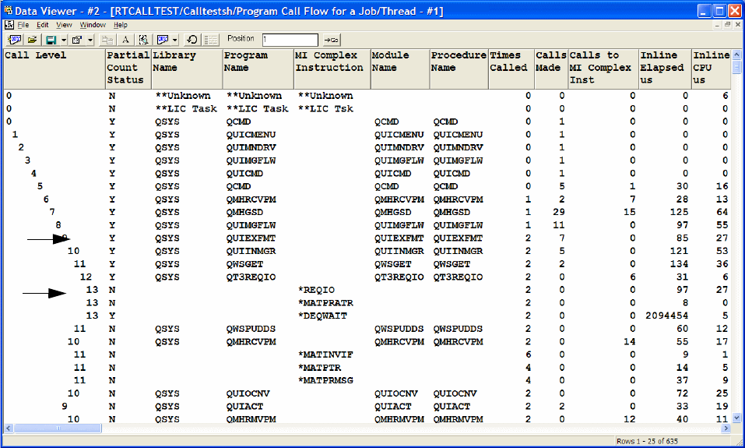Screen dimensions: 745x448
Task: Click the horizontal scrollbar thumb
Action: pos(58,429)
